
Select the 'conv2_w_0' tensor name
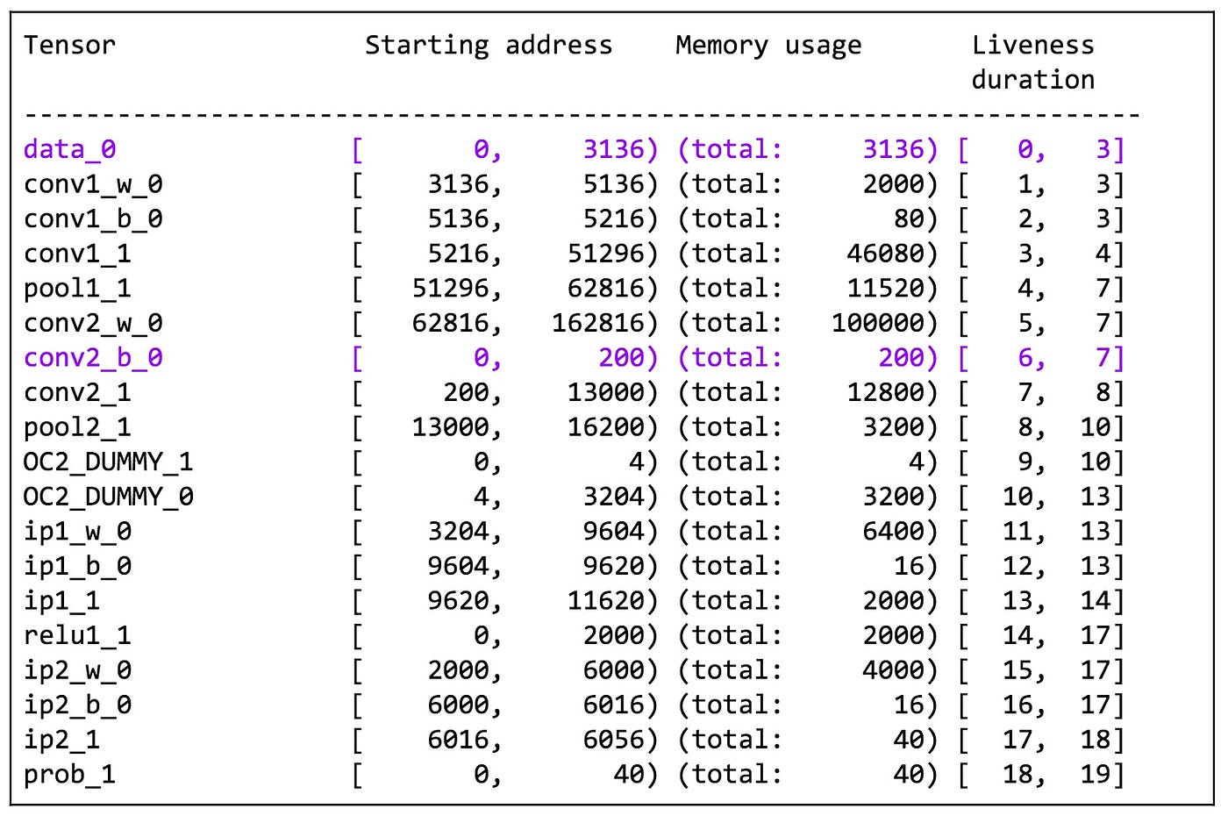tap(93, 323)
